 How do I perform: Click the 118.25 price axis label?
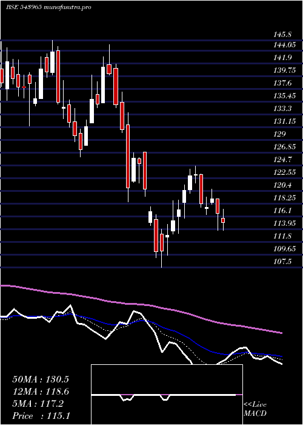pyautogui.click(x=285, y=197)
